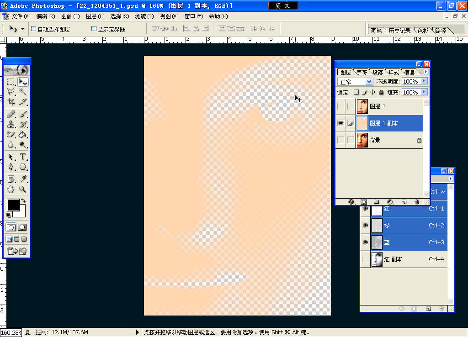Create new layer set folder
The width and height of the screenshot is (468, 337).
377,202
